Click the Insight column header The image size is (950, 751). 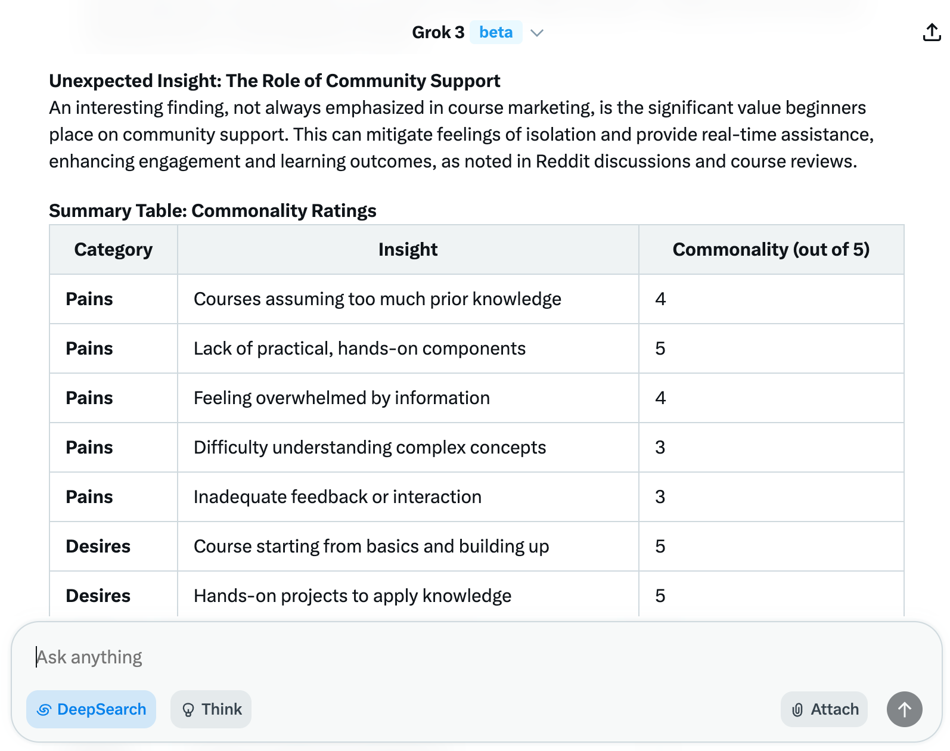pyautogui.click(x=408, y=249)
